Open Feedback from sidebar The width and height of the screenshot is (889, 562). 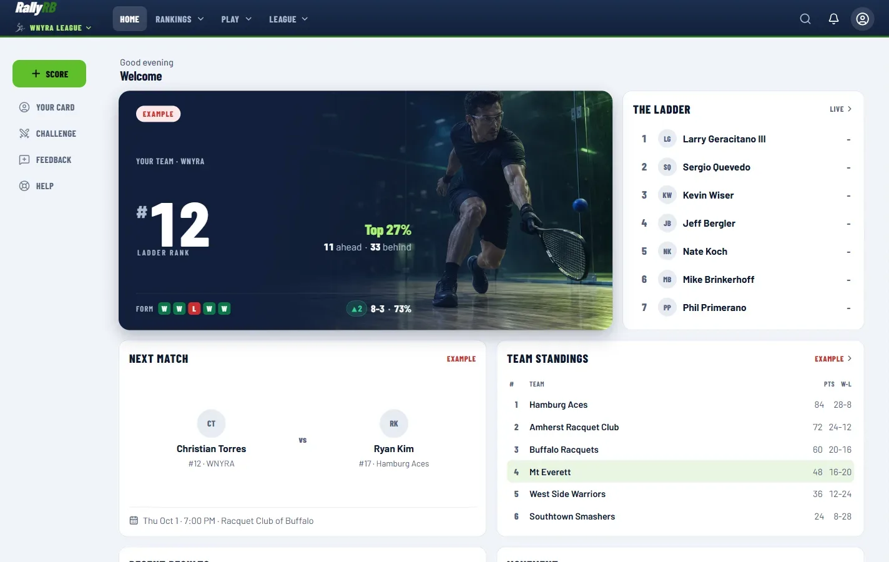click(49, 160)
